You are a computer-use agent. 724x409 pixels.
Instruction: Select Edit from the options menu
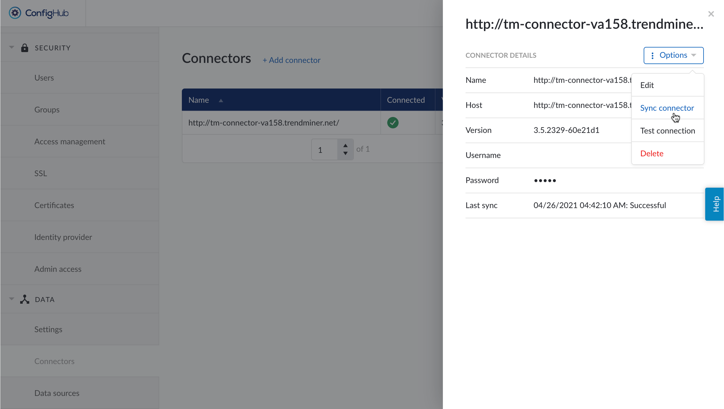tap(647, 85)
